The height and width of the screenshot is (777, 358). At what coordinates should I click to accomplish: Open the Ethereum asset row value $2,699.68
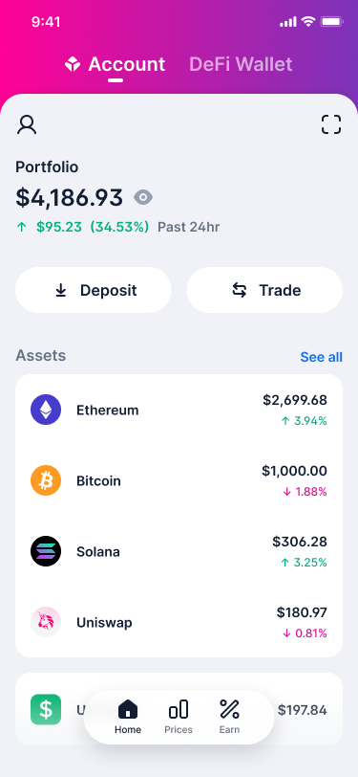click(x=179, y=410)
